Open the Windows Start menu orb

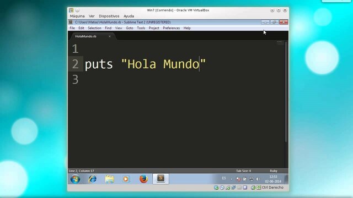(75, 179)
